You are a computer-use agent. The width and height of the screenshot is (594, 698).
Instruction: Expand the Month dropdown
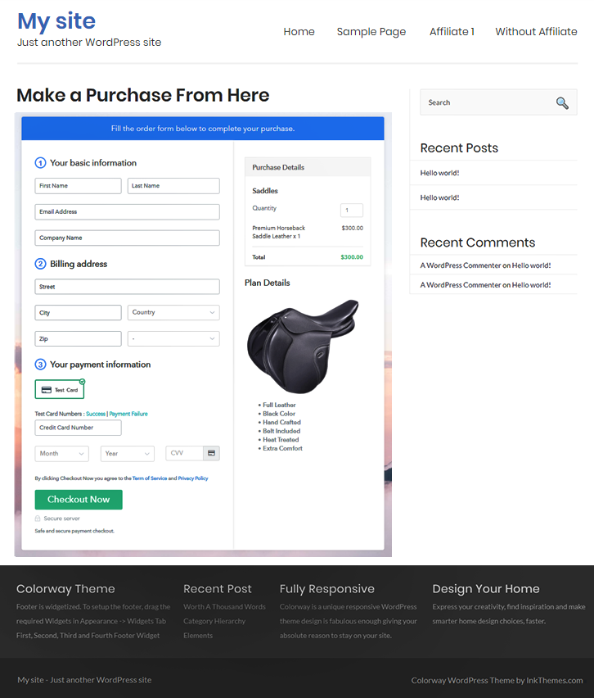click(62, 454)
